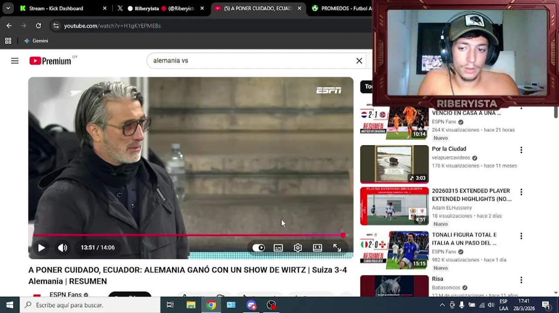Play the paused video
This screenshot has width=559, height=313.
click(41, 248)
